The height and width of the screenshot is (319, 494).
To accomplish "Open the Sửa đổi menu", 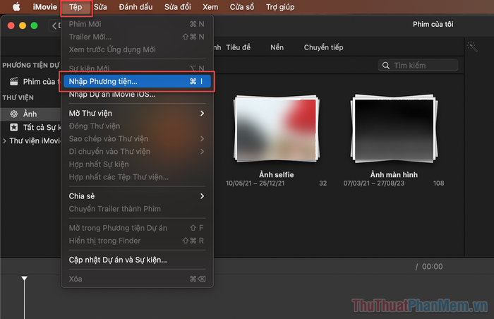I will (177, 7).
